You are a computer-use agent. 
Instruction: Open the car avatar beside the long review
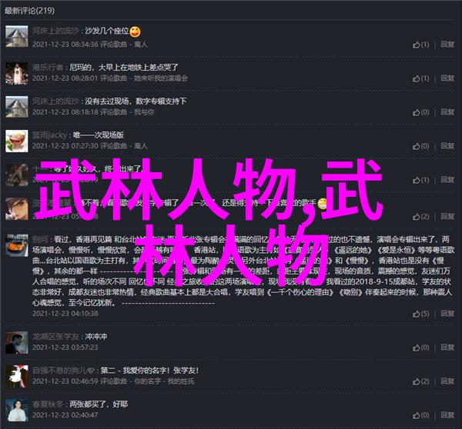(x=17, y=245)
